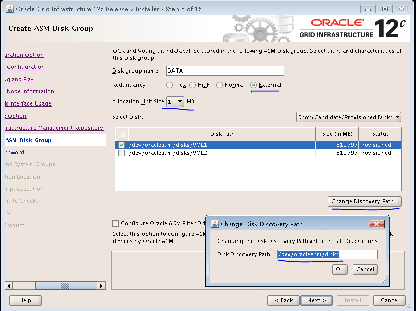Select External redundancy option
Screen dimensions: 416x311
coord(253,85)
